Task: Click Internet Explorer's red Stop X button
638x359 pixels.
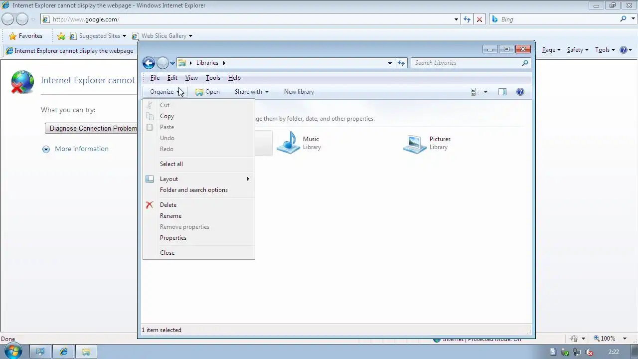Action: click(x=479, y=19)
